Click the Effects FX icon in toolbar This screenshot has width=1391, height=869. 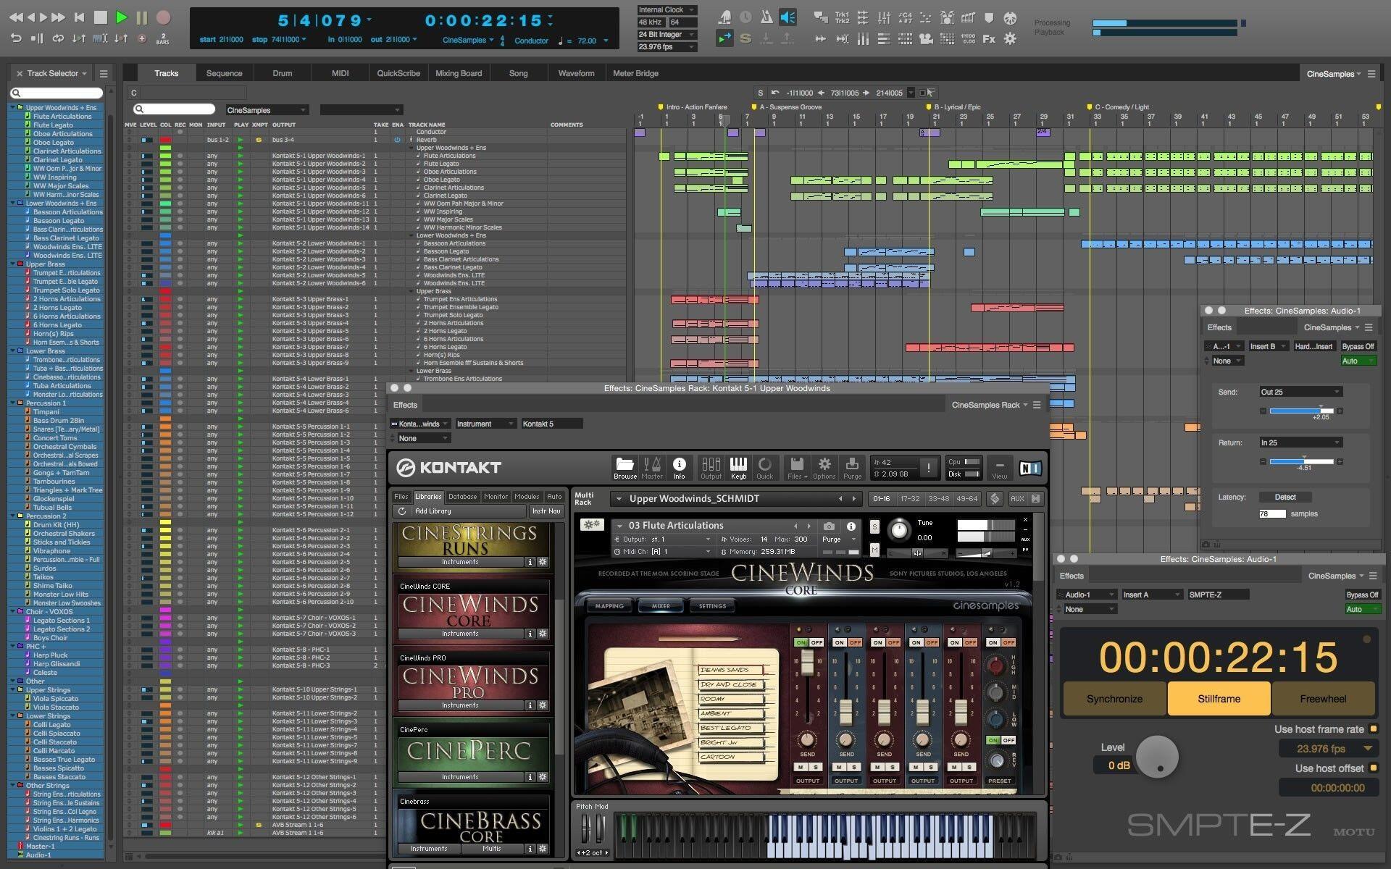point(988,39)
